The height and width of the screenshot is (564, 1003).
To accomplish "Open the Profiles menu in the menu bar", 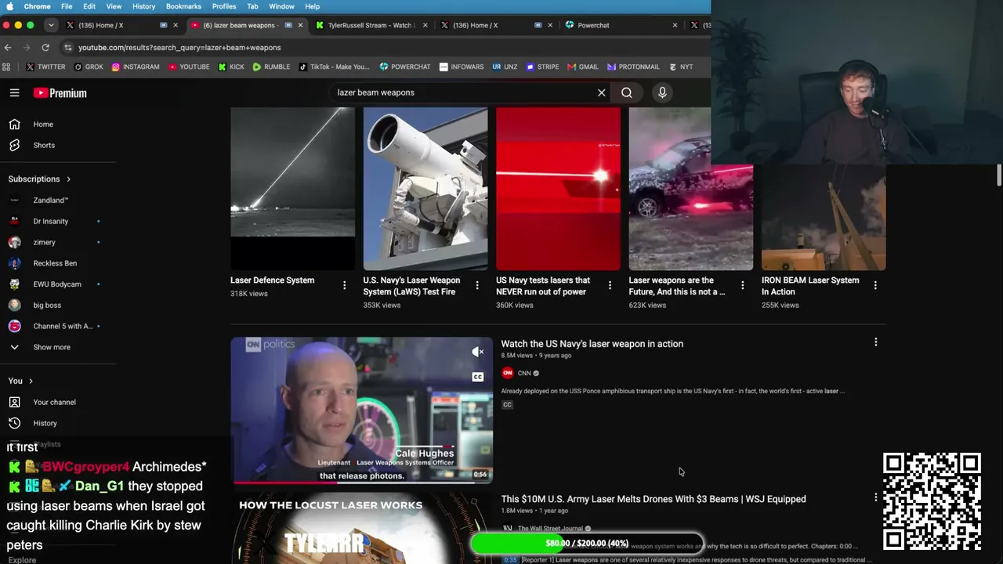I will click(x=224, y=6).
